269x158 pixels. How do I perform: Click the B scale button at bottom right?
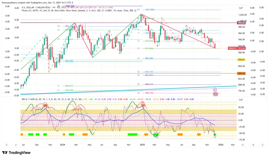coord(253,145)
